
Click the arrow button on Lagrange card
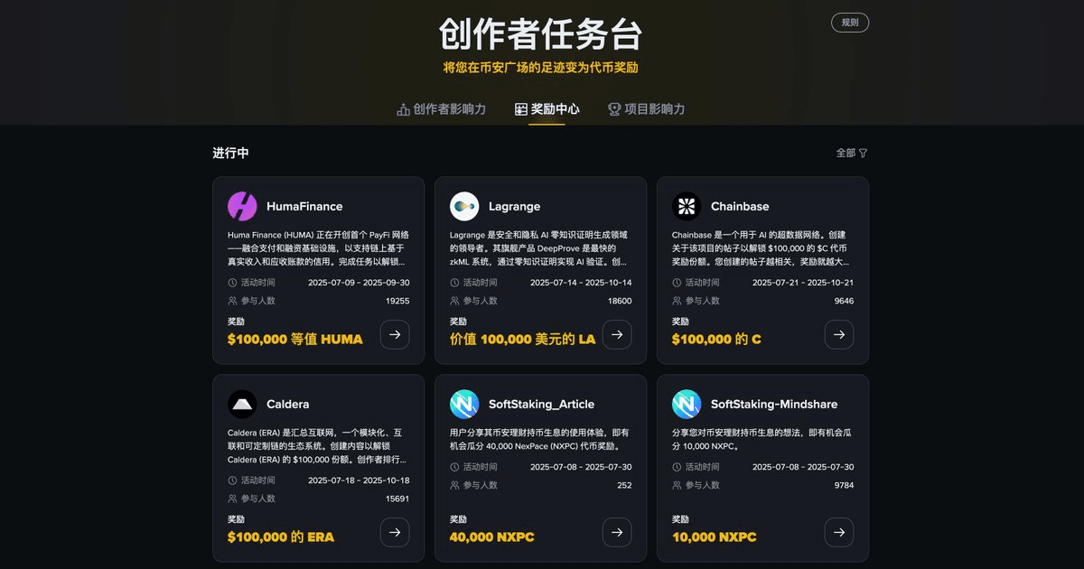click(617, 334)
